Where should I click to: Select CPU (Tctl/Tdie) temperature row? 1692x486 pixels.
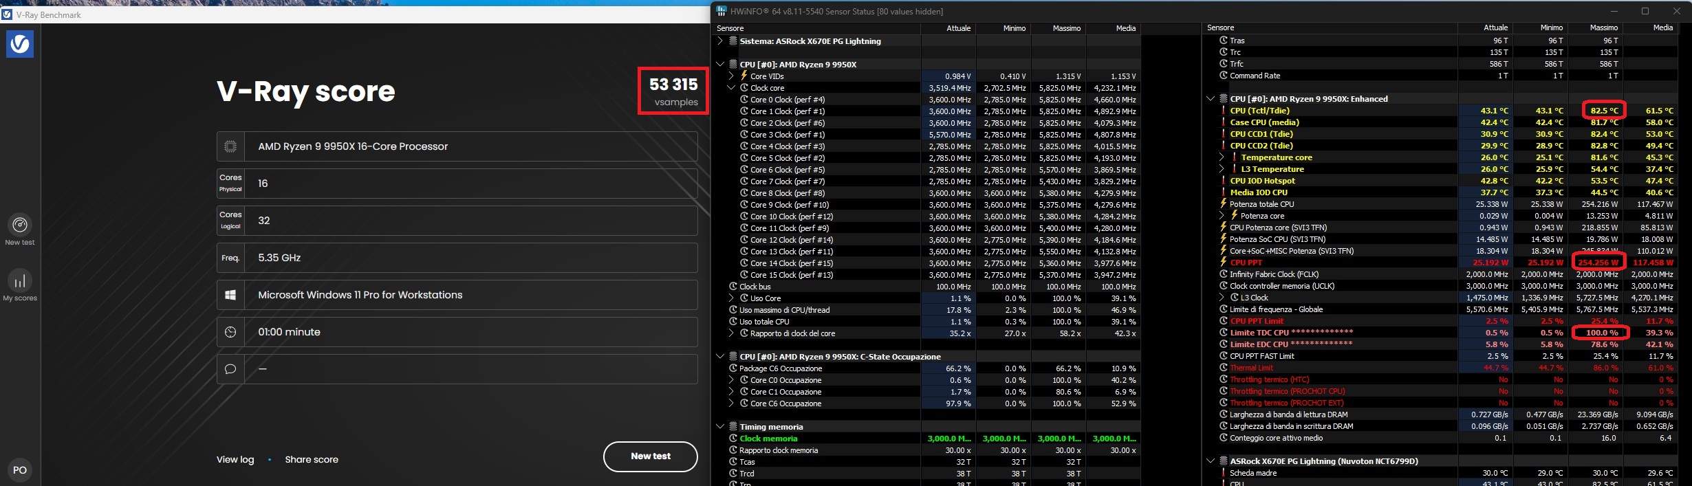1440,111
